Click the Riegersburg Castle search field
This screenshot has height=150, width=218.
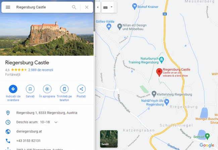click(42, 7)
